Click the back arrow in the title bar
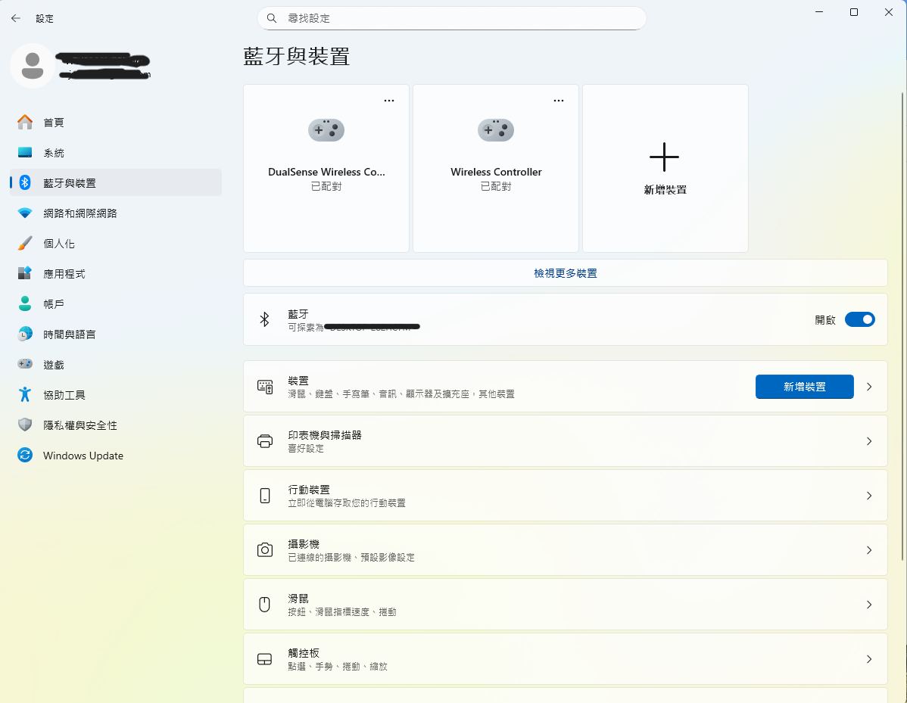 pyautogui.click(x=16, y=18)
